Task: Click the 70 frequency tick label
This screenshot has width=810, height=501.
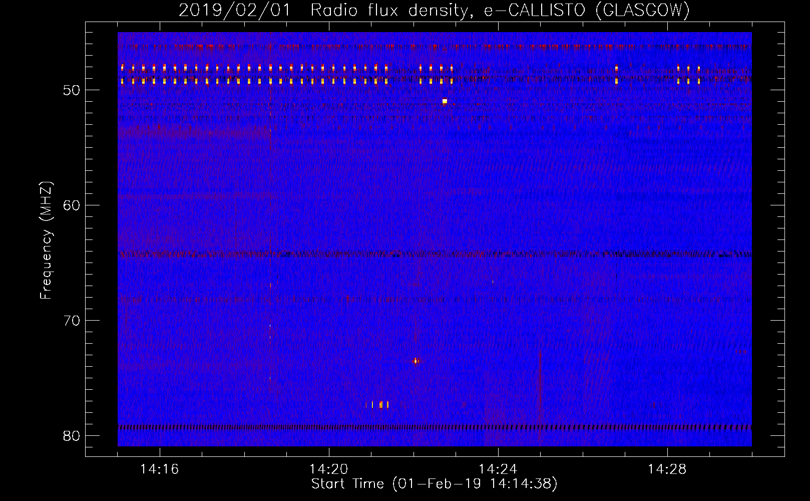Action: click(72, 321)
